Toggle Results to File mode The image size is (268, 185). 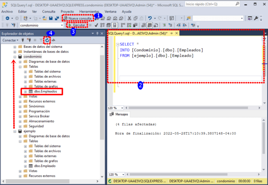[x=156, y=25]
